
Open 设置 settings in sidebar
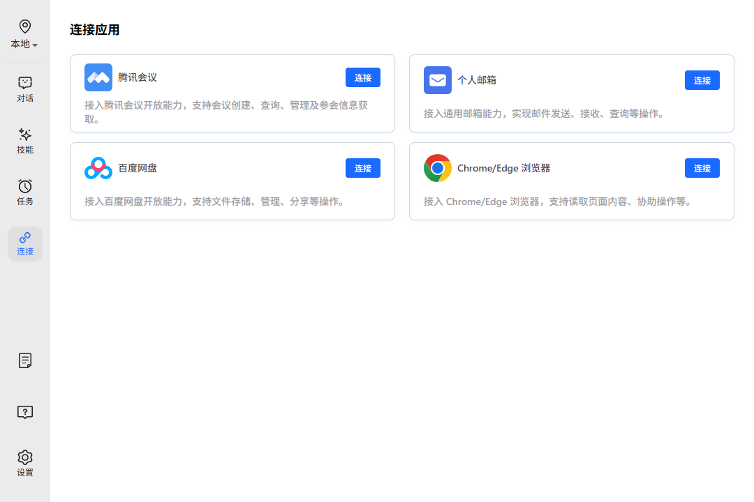pos(25,463)
